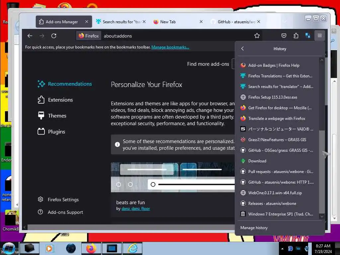
Task: Open the Extensions puzzle toolbar icon
Action: pos(296,36)
